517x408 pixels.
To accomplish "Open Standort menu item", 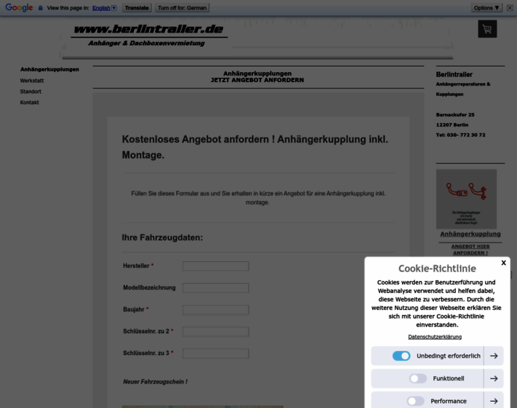I will (x=31, y=92).
